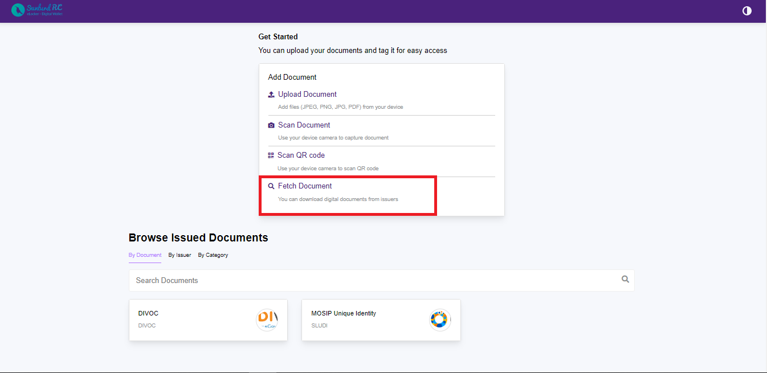Click the search icon in Search Documents
This screenshot has height=373, width=767.
tap(625, 279)
